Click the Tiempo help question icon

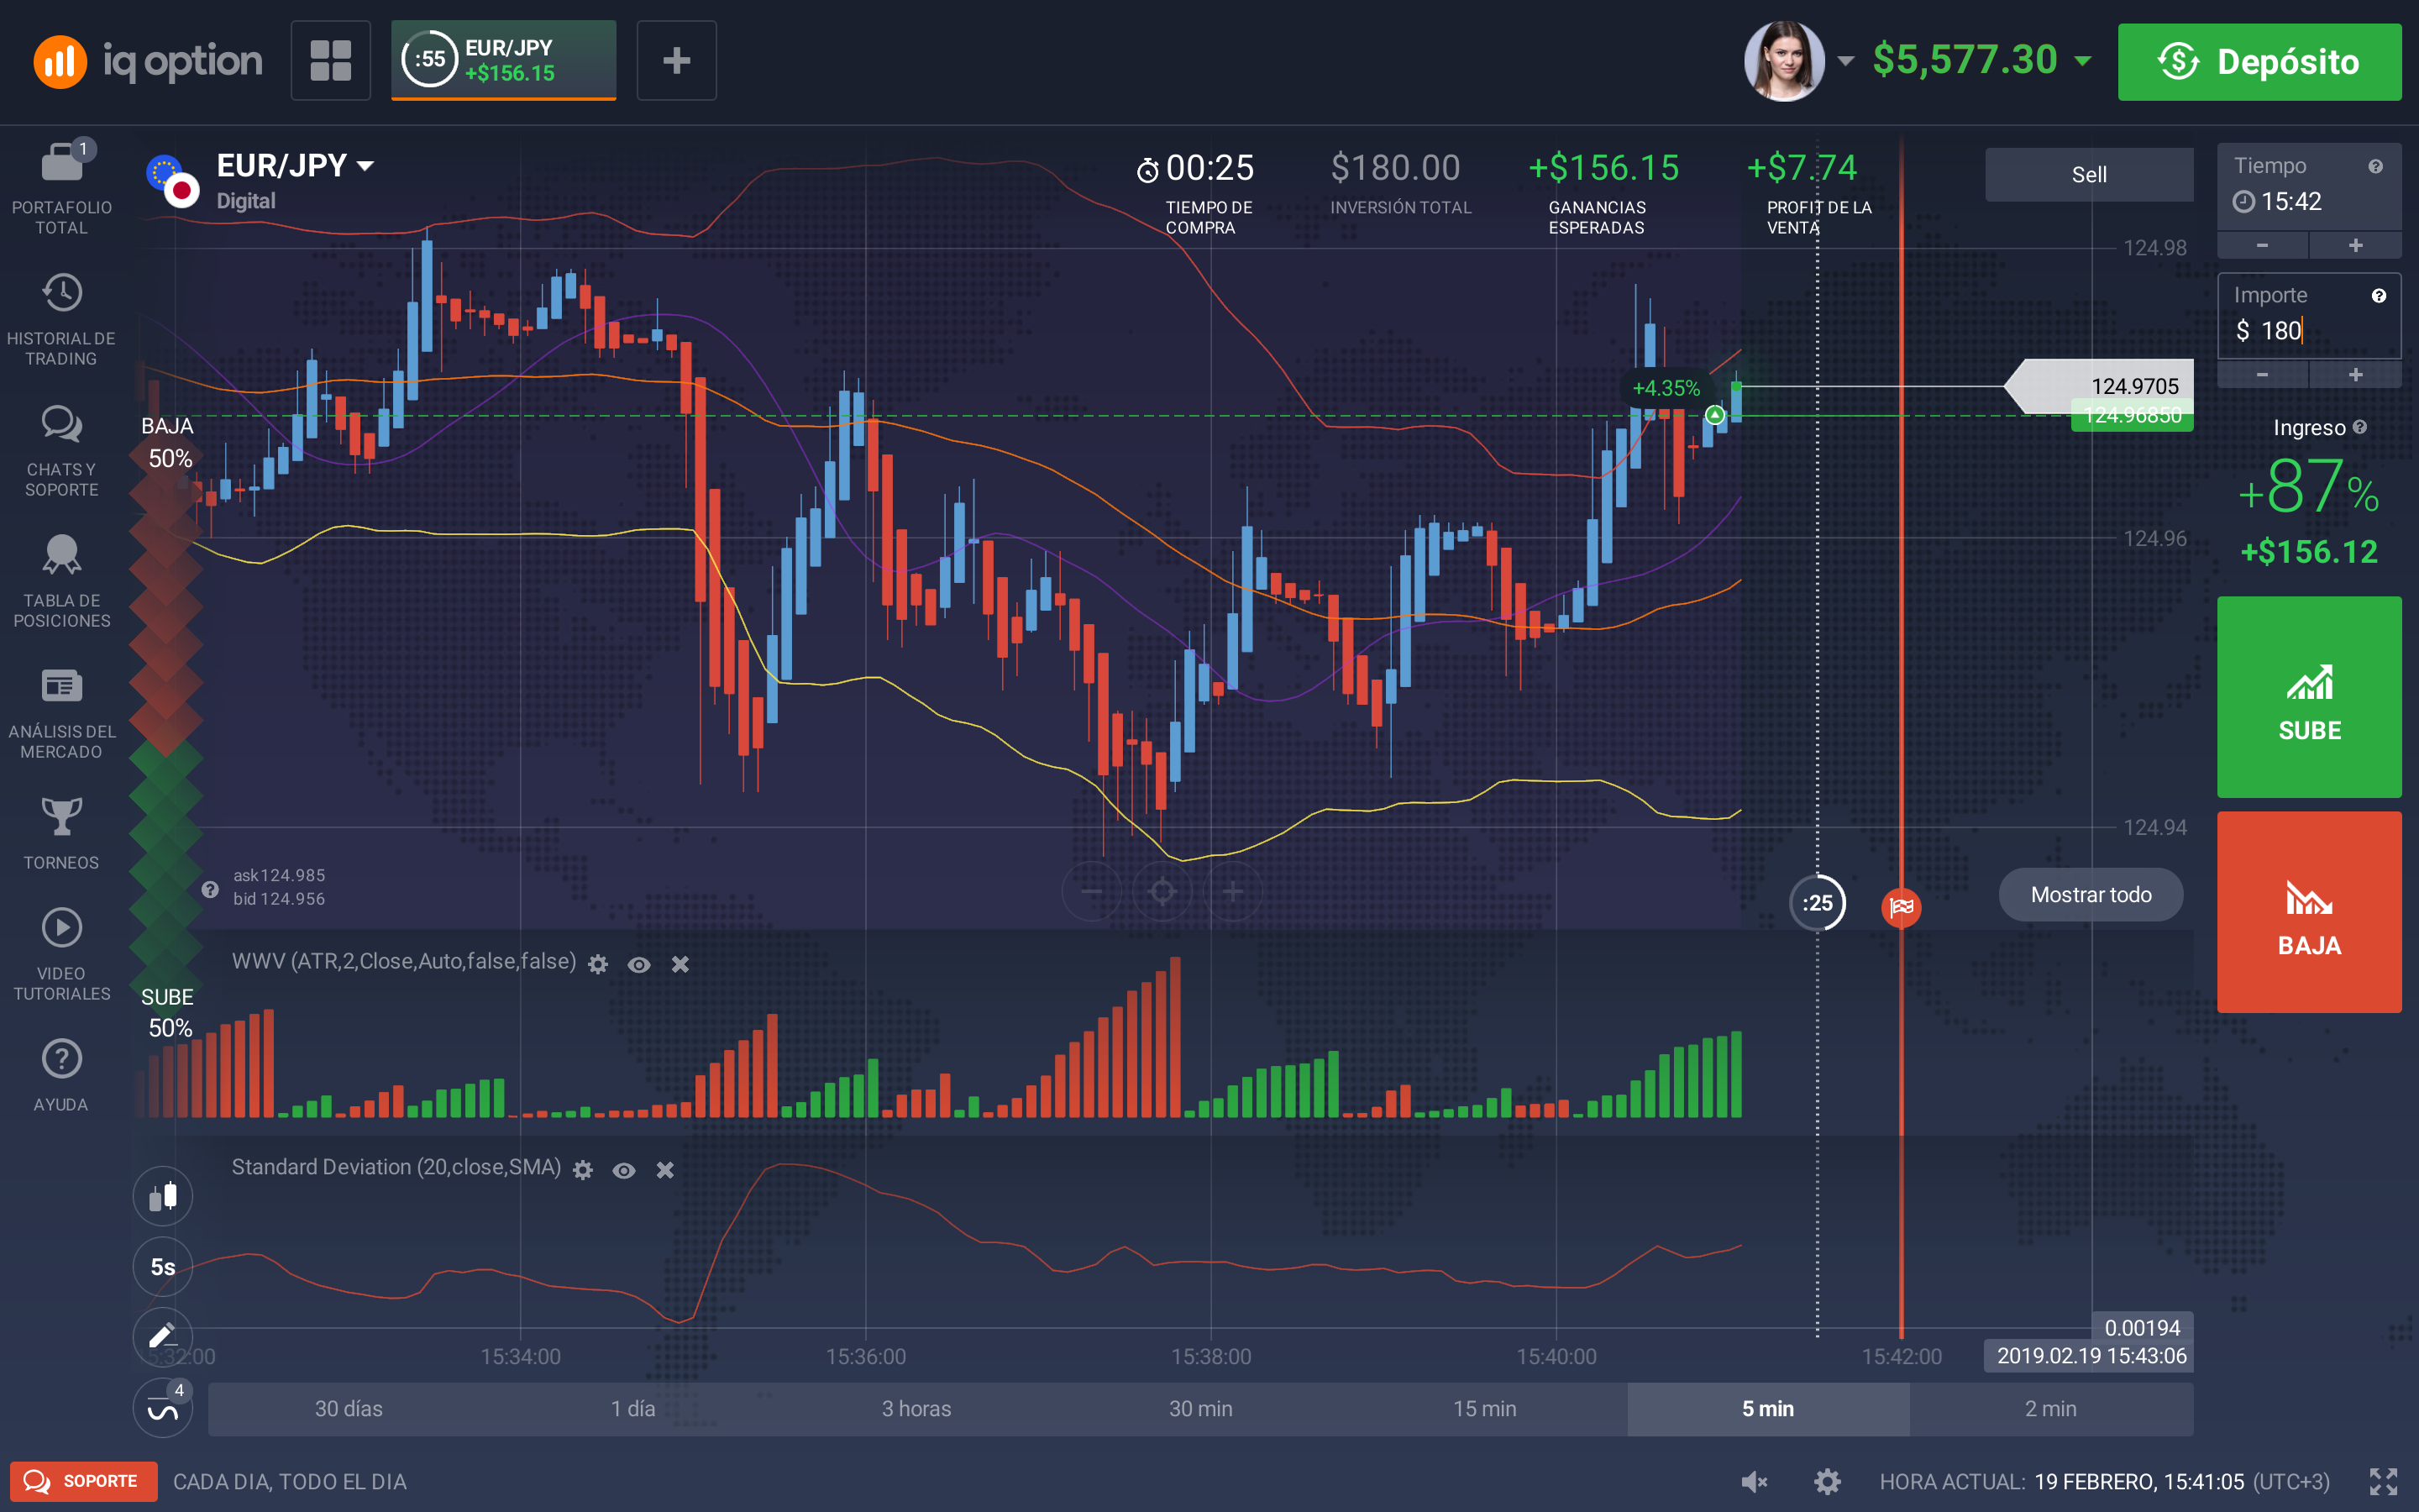point(2376,166)
